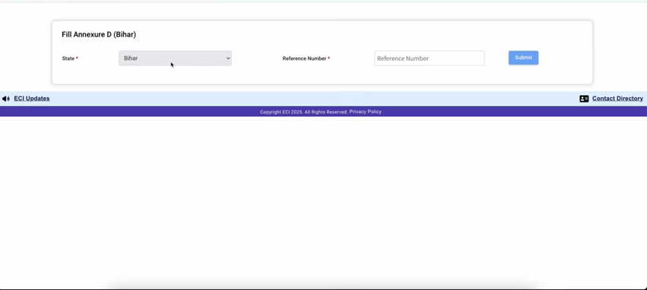The image size is (647, 290).
Task: Open the Privacy Policy link in footer
Action: [365, 112]
